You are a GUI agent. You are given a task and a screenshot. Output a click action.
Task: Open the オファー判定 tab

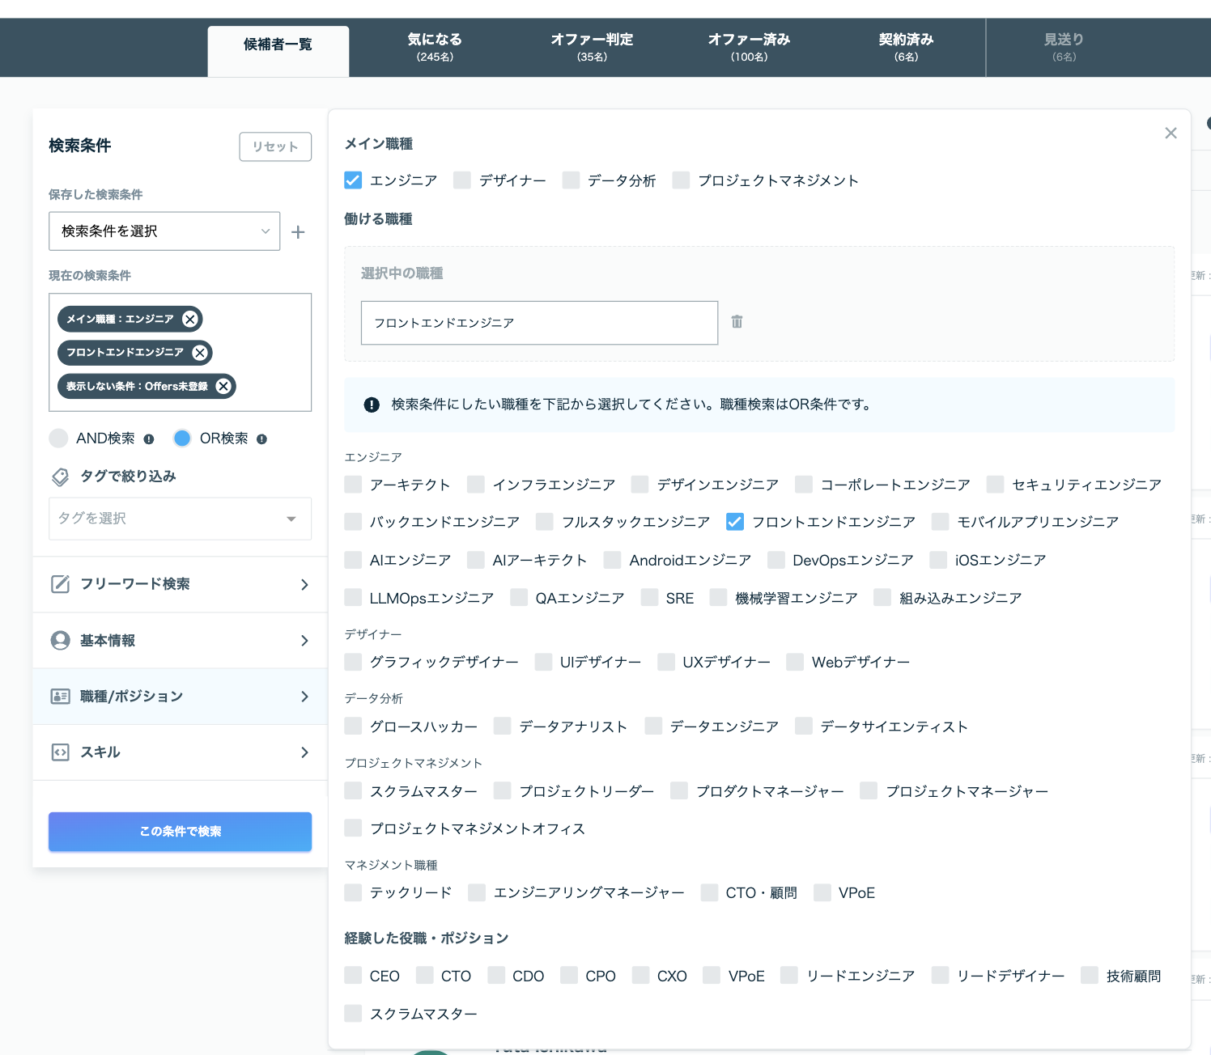coord(592,48)
